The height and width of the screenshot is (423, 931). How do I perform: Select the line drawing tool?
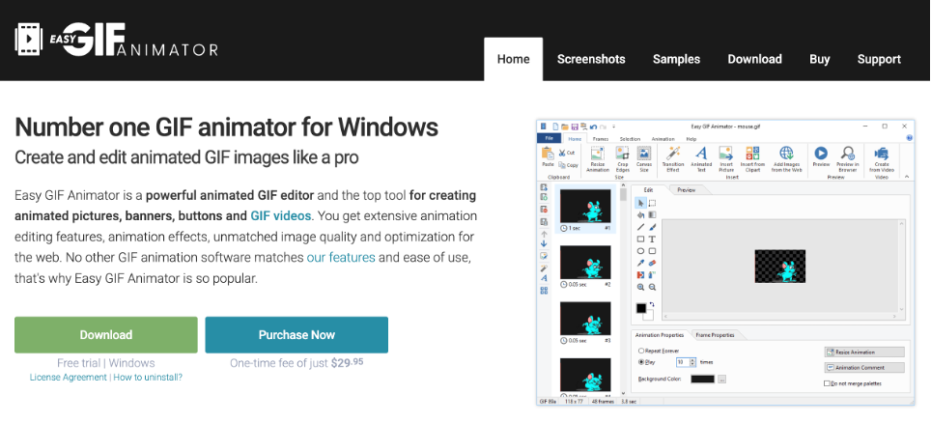pyautogui.click(x=640, y=227)
